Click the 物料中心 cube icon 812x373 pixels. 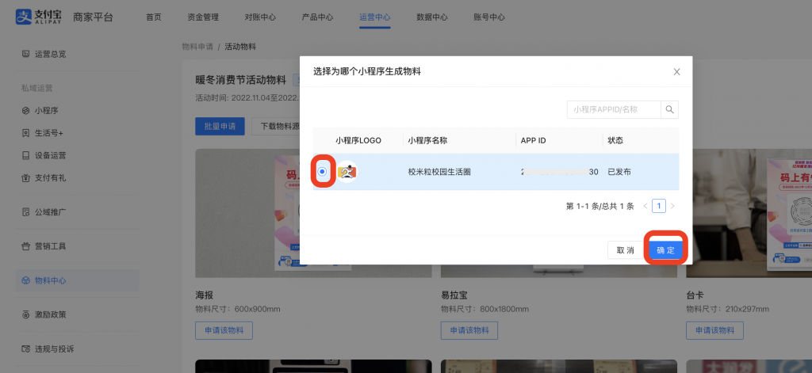click(x=26, y=280)
